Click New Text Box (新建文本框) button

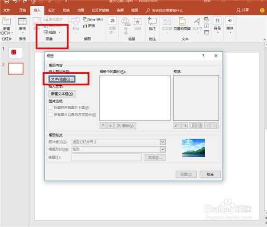coord(62,94)
